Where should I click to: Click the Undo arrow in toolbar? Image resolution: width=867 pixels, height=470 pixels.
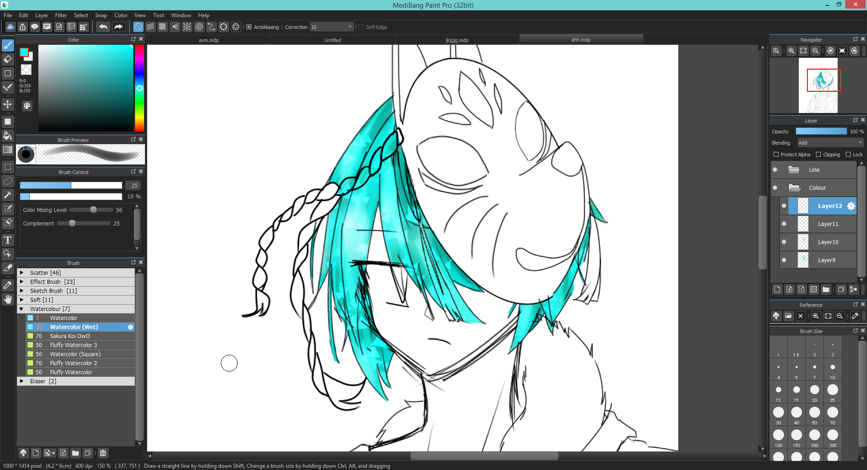[x=103, y=27]
